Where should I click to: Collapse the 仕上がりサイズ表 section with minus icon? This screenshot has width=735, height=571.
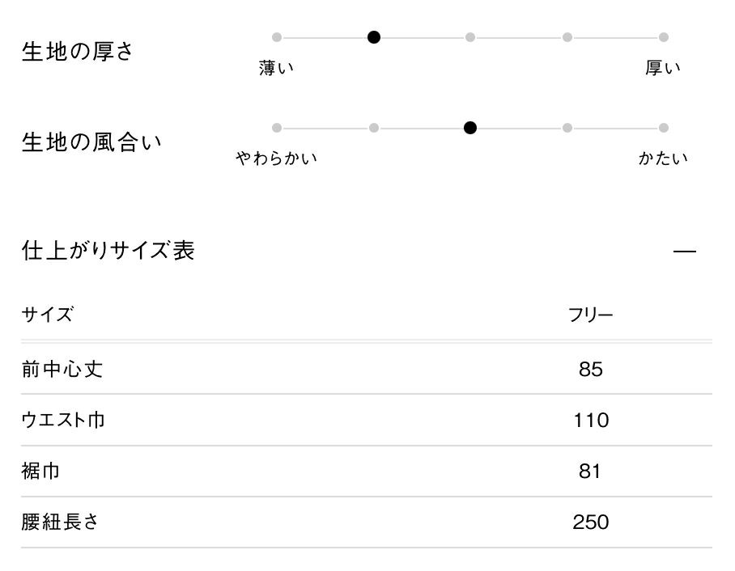click(684, 252)
